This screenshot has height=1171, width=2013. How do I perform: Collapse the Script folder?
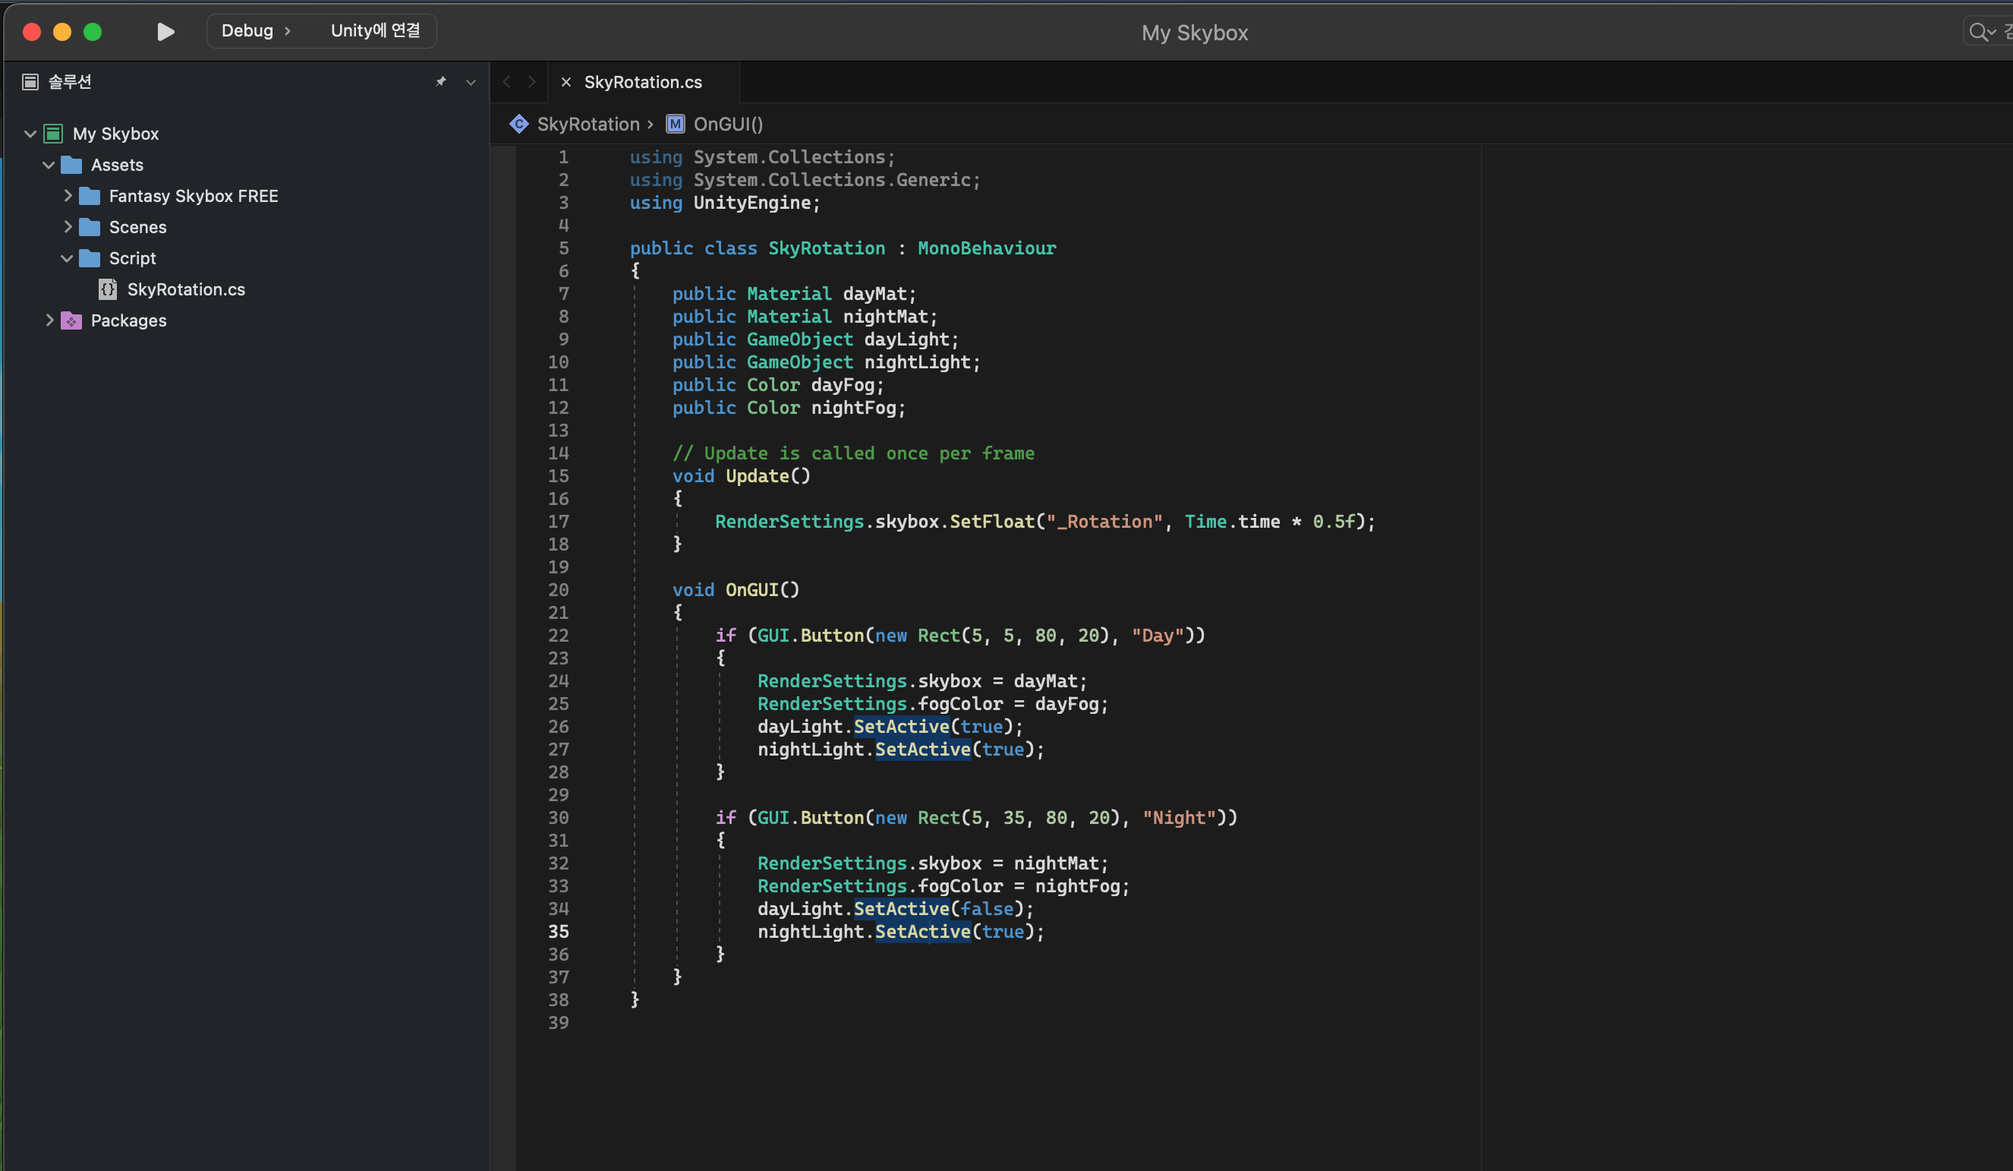click(66, 258)
